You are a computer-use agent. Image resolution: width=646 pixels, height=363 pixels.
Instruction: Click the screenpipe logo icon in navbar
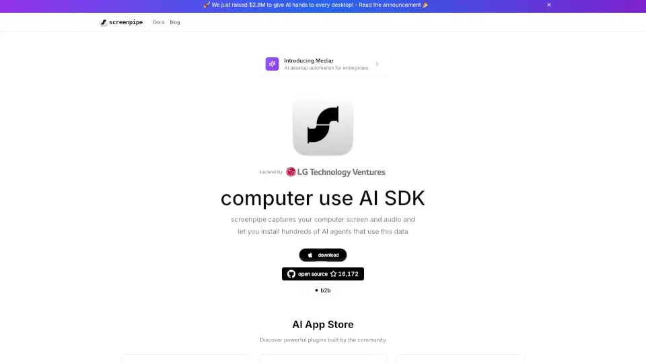104,23
